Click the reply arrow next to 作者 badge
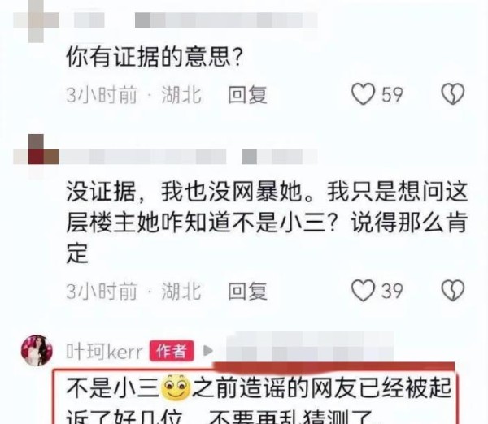The width and height of the screenshot is (488, 424). (x=208, y=351)
